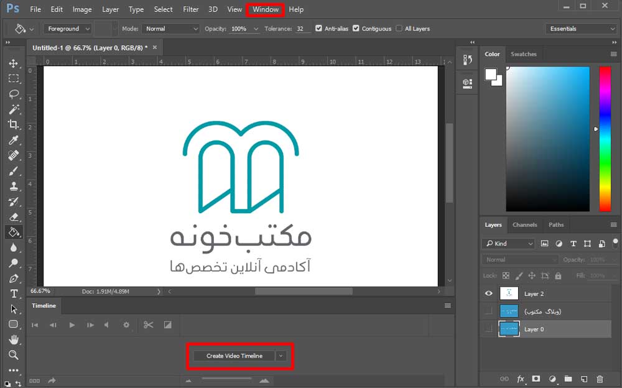Select the Move tool

[14, 63]
